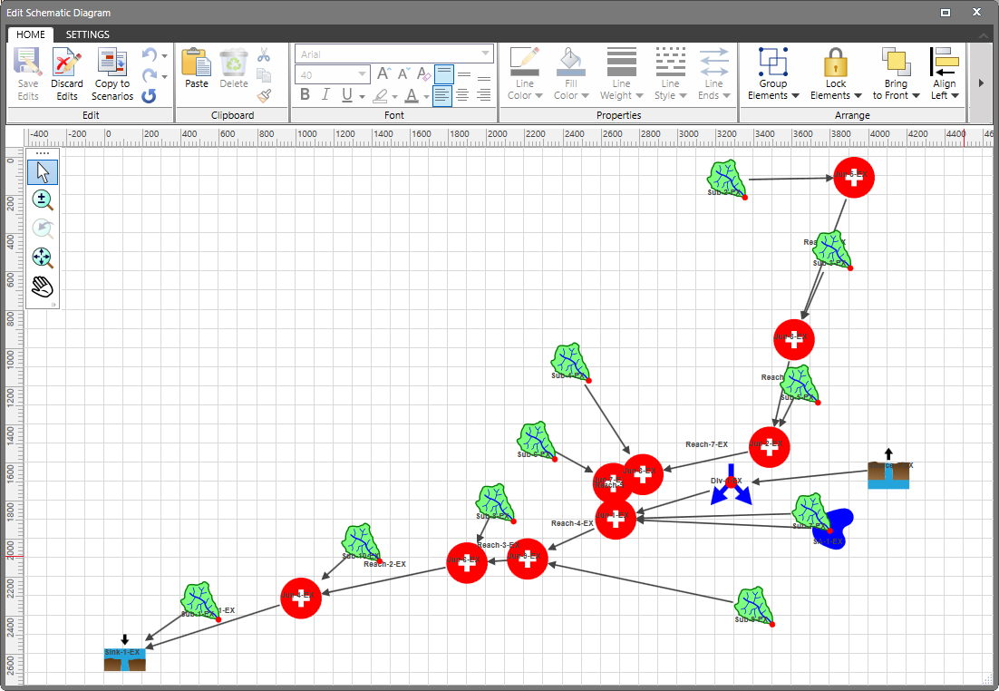999x691 pixels.
Task: Open Copy to Scenarios
Action: 112,73
